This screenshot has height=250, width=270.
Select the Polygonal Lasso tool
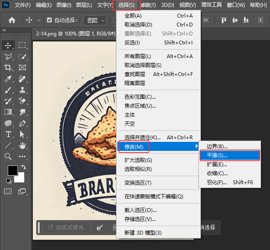point(8,56)
